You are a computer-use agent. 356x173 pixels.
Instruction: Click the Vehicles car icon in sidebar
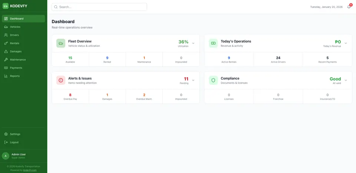pyautogui.click(x=6, y=27)
